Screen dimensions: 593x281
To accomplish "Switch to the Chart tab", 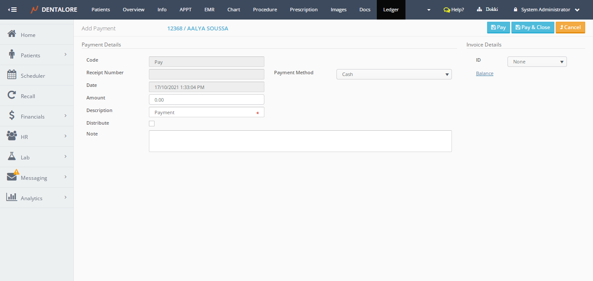I will pos(234,10).
